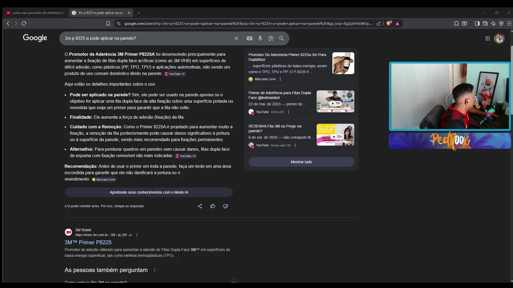Open Brave Shields lion icon
Viewport: 513px width, 288px height.
(389, 24)
